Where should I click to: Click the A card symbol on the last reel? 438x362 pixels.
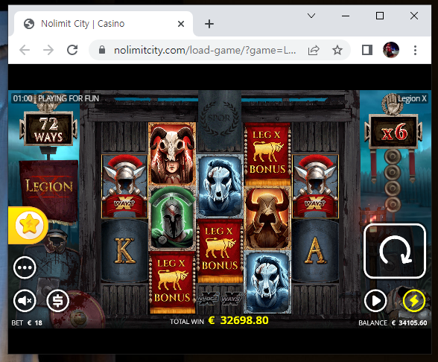point(315,250)
